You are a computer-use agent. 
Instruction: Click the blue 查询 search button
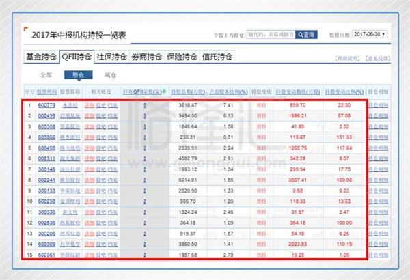tap(306, 35)
